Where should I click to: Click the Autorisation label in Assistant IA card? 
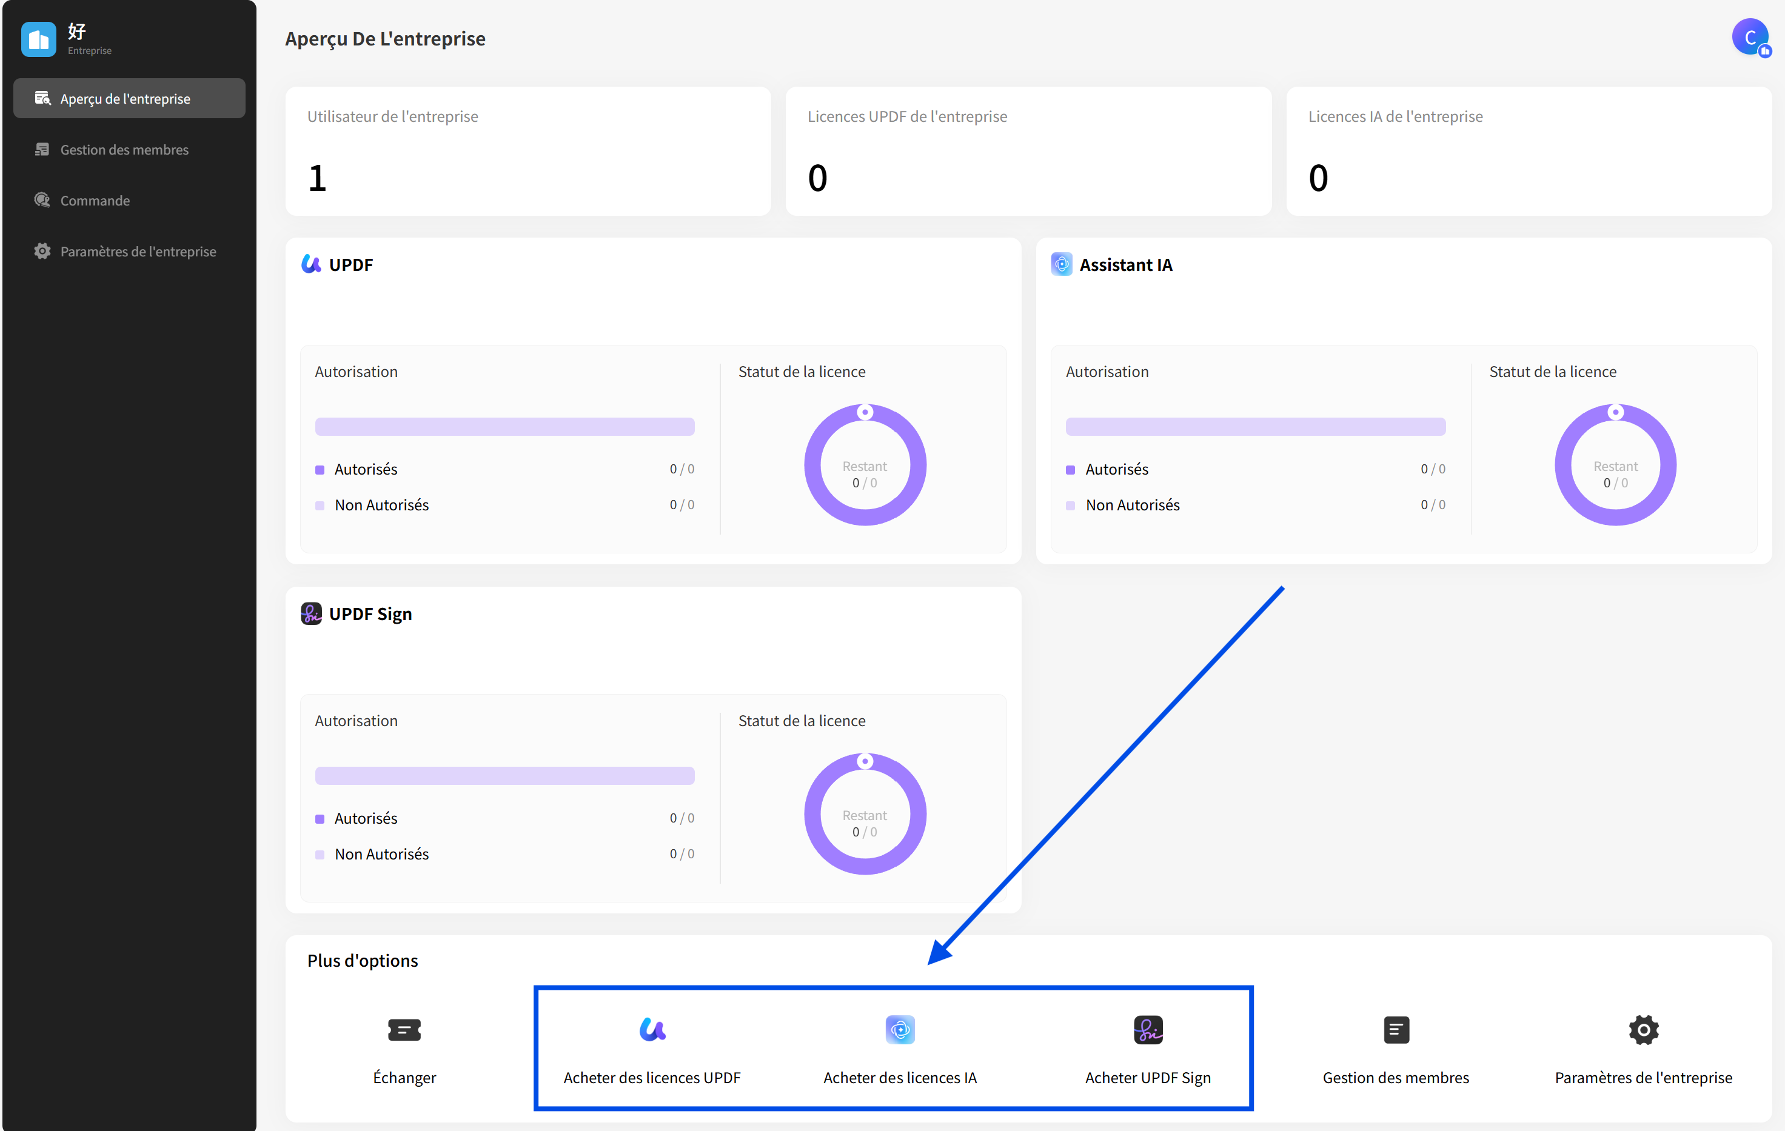(1108, 372)
